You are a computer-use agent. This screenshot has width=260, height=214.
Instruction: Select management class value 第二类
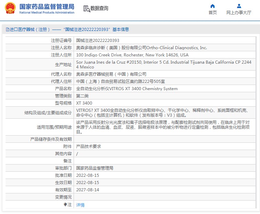pyautogui.click(x=82, y=96)
